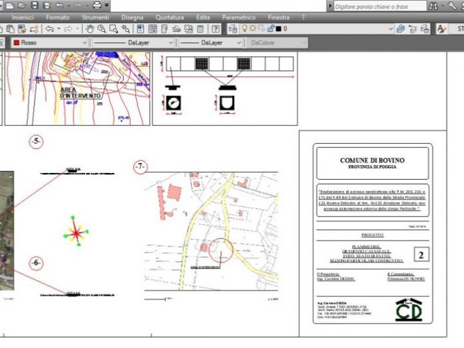Open the second DaLayer lineweight dropdown

point(239,42)
